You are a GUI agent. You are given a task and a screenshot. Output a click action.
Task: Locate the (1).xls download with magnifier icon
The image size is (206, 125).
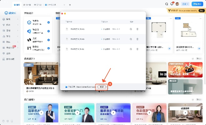pos(131,49)
